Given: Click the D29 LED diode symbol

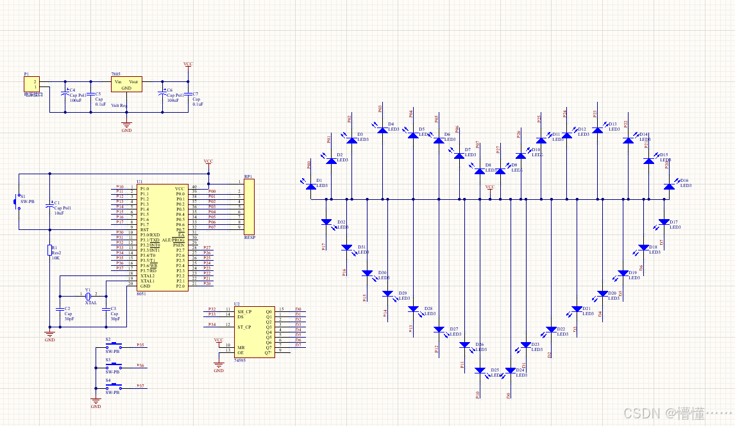Looking at the screenshot, I should point(388,295).
